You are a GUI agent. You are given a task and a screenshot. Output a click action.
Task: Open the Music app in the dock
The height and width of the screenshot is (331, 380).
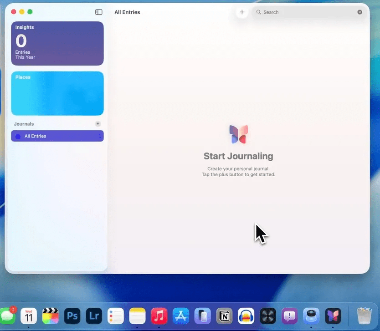coord(159,316)
